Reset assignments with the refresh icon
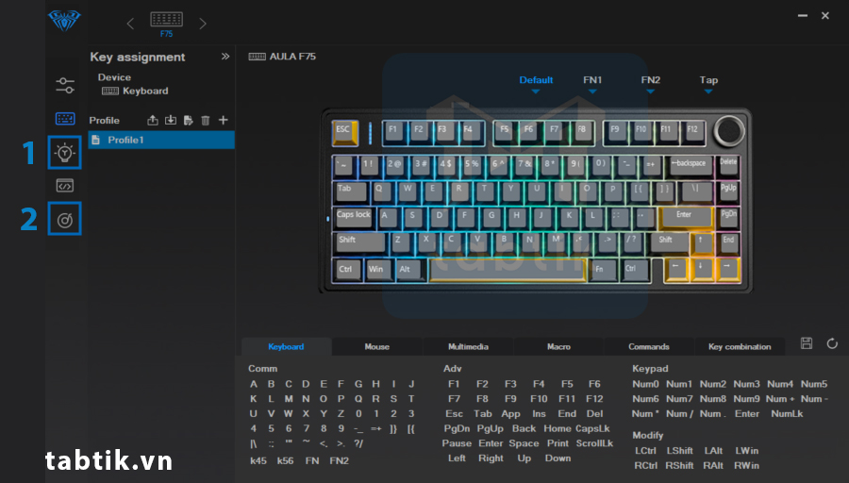849x483 pixels. pos(832,343)
